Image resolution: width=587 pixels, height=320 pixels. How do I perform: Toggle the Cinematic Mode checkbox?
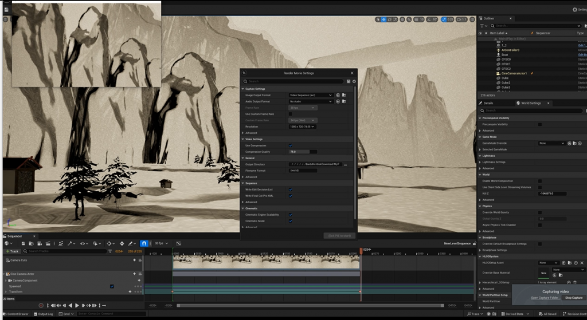[x=291, y=221]
